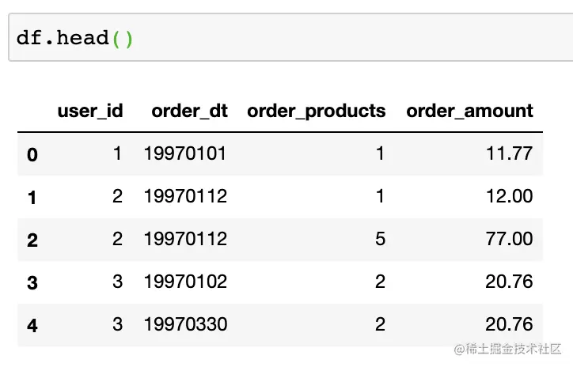Screen dimensions: 573x367
Task: Click the order date 19970102 cell
Action: (x=185, y=282)
